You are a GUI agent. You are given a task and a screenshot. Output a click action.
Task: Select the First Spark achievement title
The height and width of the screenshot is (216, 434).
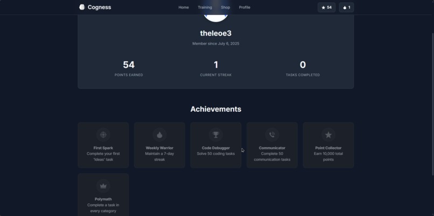(x=103, y=148)
